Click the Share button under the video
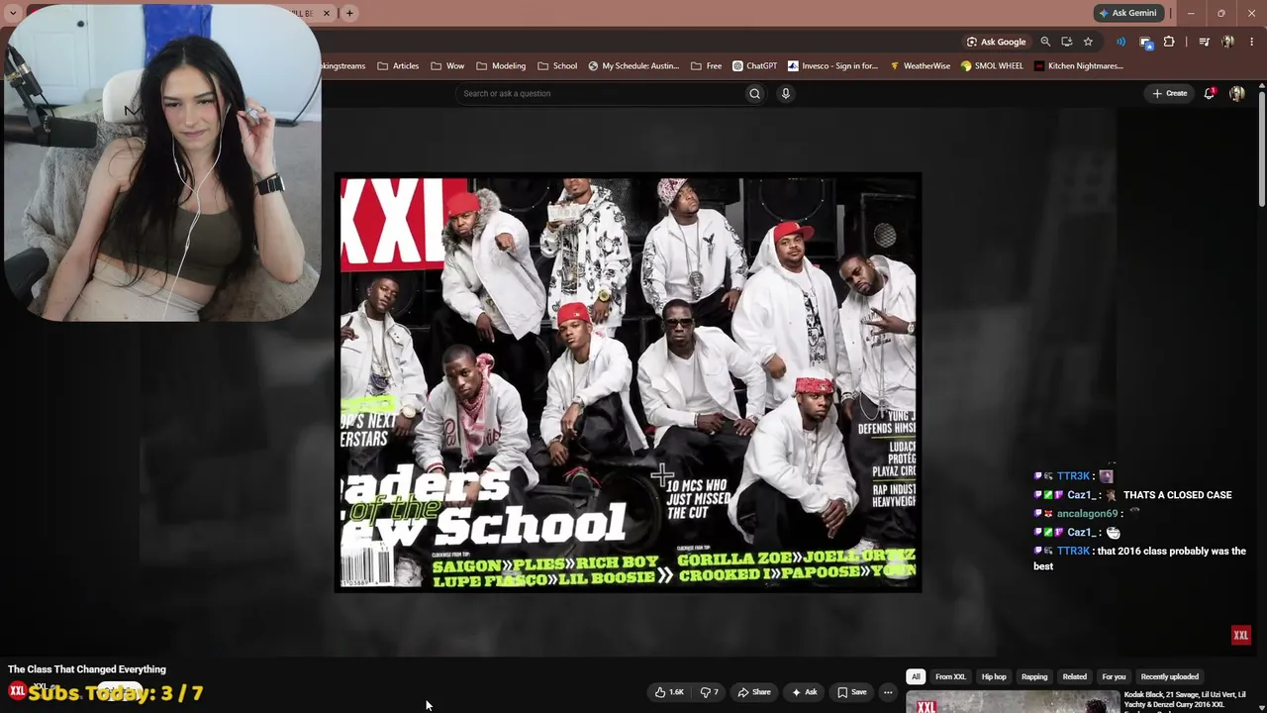1267x713 pixels. (754, 692)
